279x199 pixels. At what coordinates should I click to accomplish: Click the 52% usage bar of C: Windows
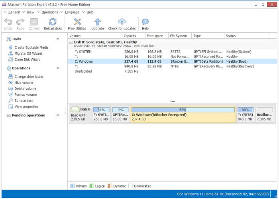point(183,110)
